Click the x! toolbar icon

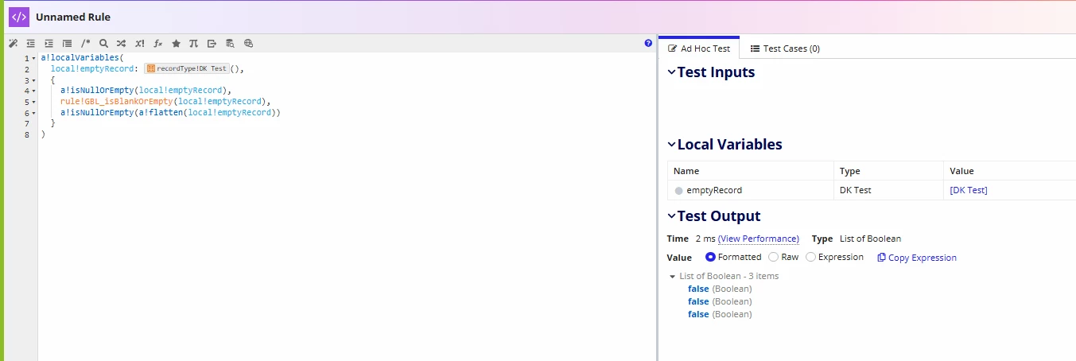[x=140, y=44]
